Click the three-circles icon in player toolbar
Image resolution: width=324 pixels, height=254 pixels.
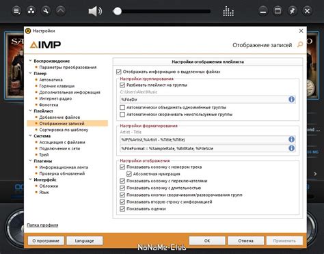point(31,11)
